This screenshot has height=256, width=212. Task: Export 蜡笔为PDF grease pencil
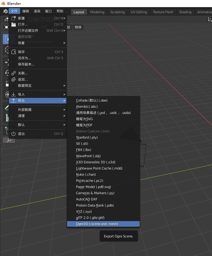[x=104, y=125]
